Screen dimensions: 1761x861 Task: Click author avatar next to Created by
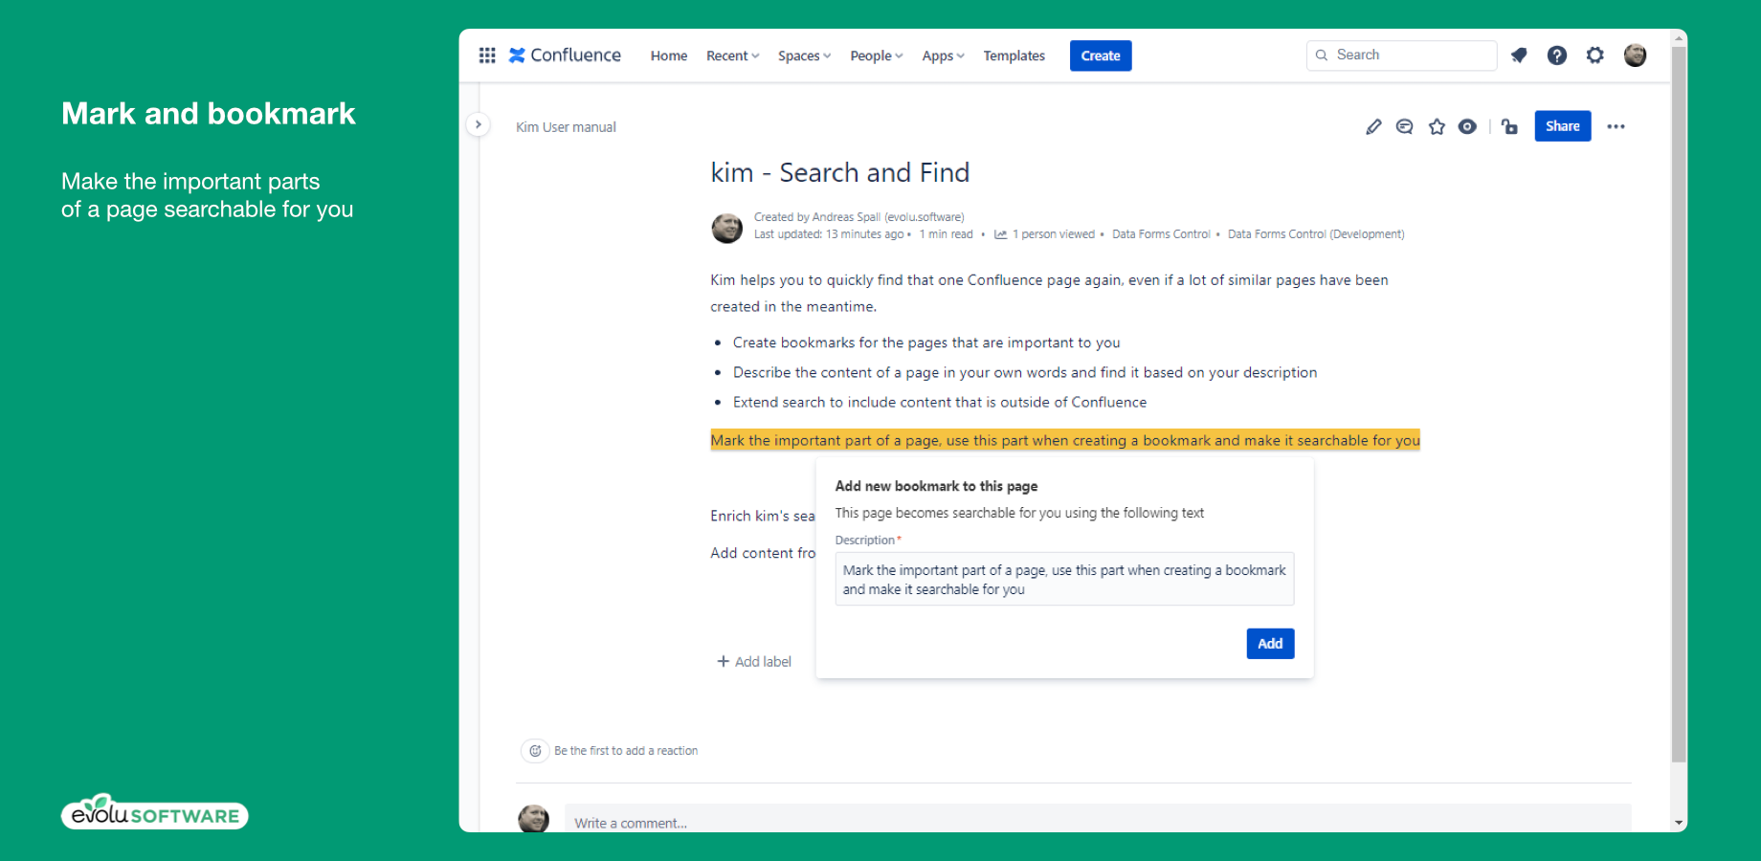pyautogui.click(x=727, y=228)
